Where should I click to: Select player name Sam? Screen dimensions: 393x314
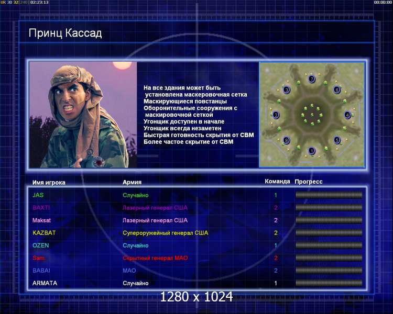click(x=39, y=258)
